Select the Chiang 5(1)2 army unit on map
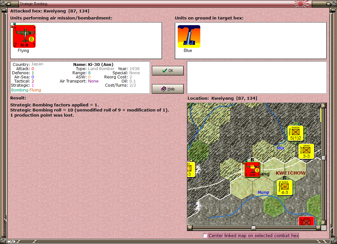Screen dimensions: 337x244 pyautogui.click(x=296, y=133)
